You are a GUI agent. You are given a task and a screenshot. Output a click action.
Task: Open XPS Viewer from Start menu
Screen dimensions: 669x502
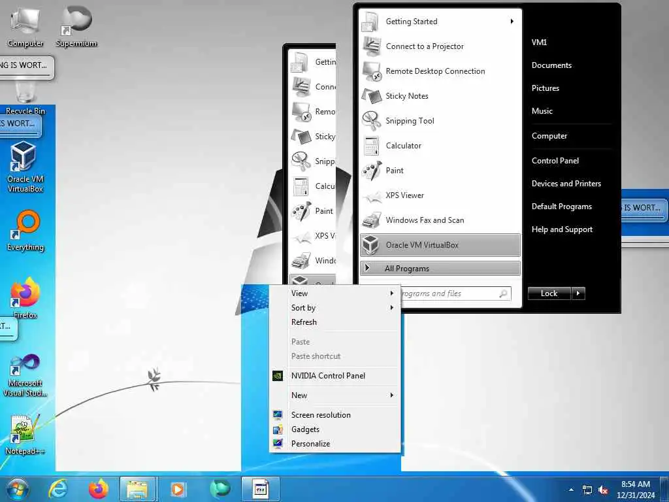point(440,195)
